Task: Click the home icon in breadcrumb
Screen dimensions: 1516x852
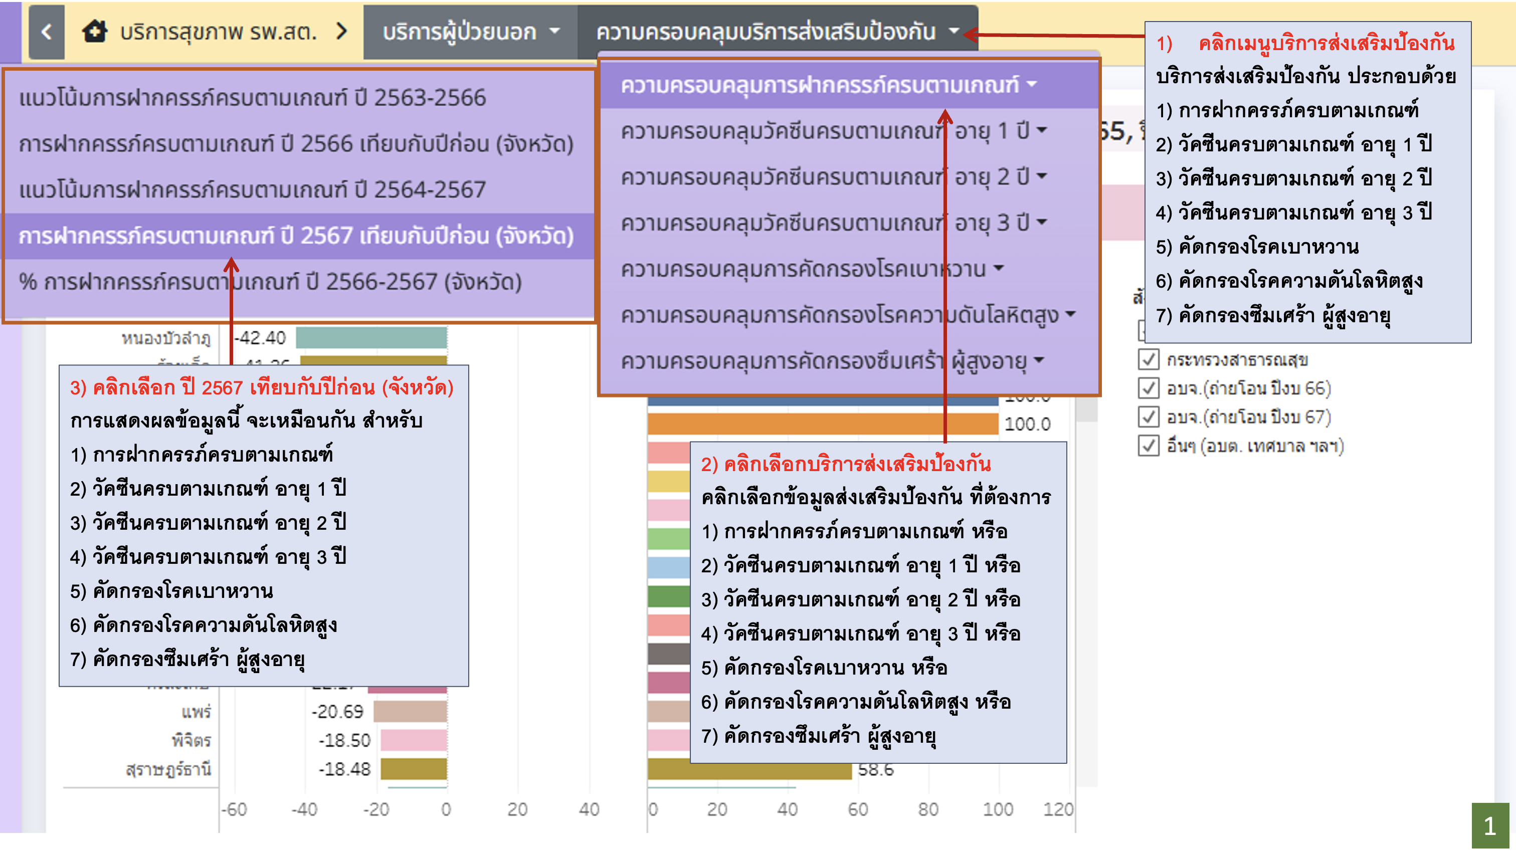Action: pyautogui.click(x=95, y=32)
